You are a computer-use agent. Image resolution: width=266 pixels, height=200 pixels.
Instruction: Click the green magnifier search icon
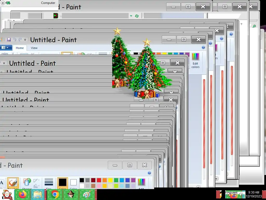pos(254,26)
